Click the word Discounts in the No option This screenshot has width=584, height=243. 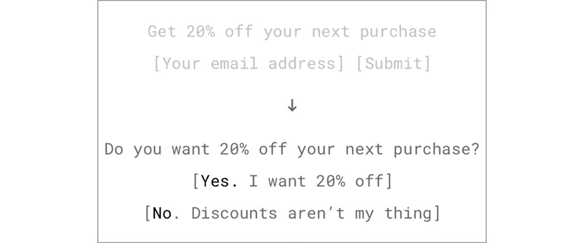(x=234, y=213)
